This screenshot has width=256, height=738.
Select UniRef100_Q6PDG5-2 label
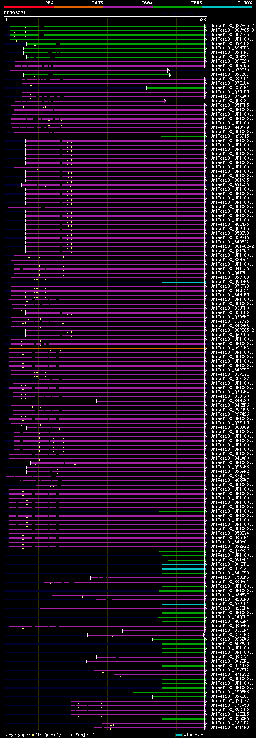coord(232,330)
